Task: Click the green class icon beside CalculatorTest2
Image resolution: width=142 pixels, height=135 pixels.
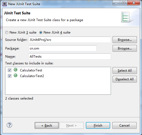Action: (15, 75)
